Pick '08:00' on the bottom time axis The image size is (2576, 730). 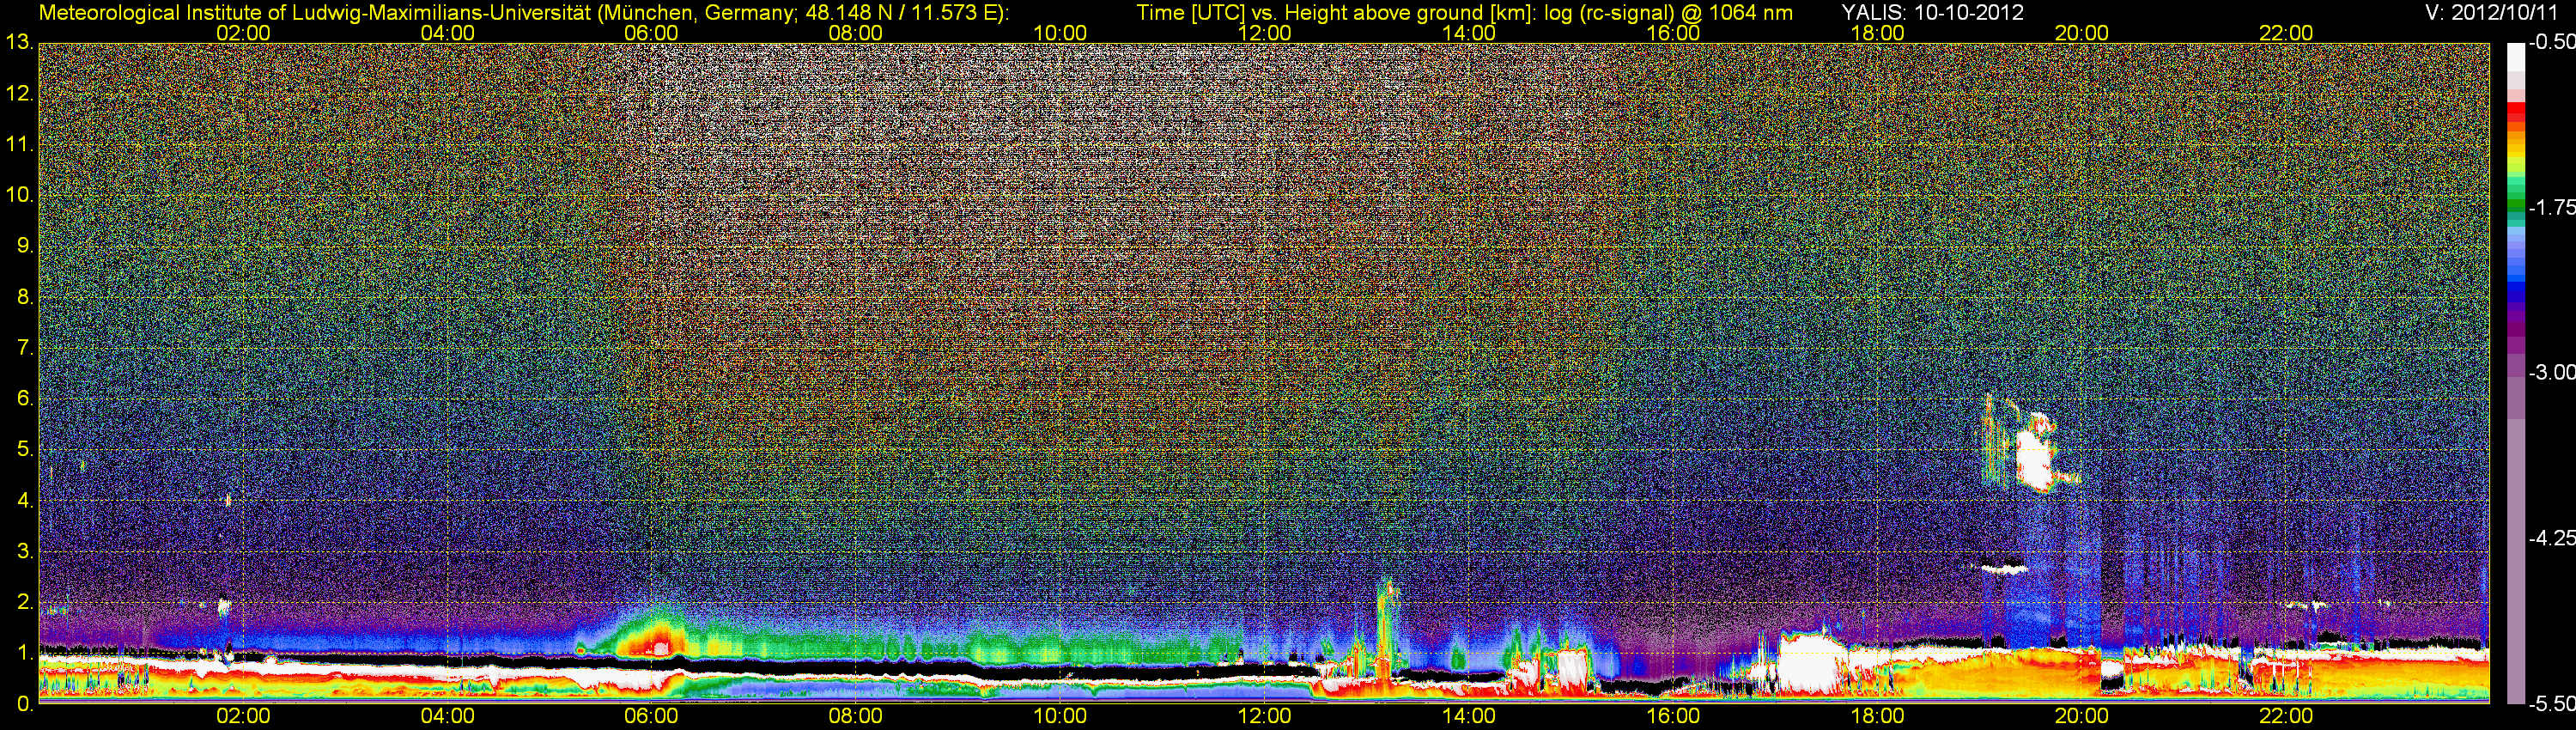click(856, 716)
